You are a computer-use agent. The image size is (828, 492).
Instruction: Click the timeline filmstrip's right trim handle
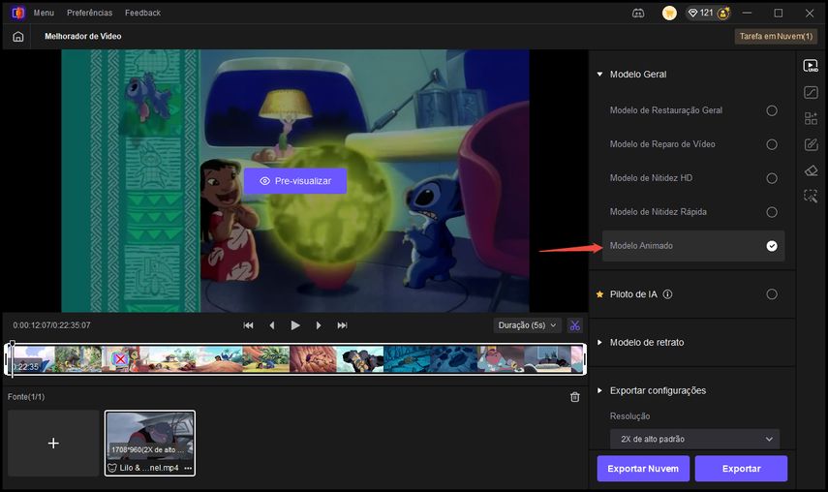click(x=585, y=359)
